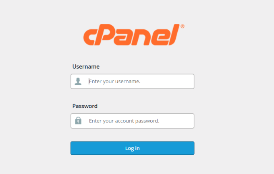Click the 'Log in' button text
The image size is (274, 174).
coord(132,148)
